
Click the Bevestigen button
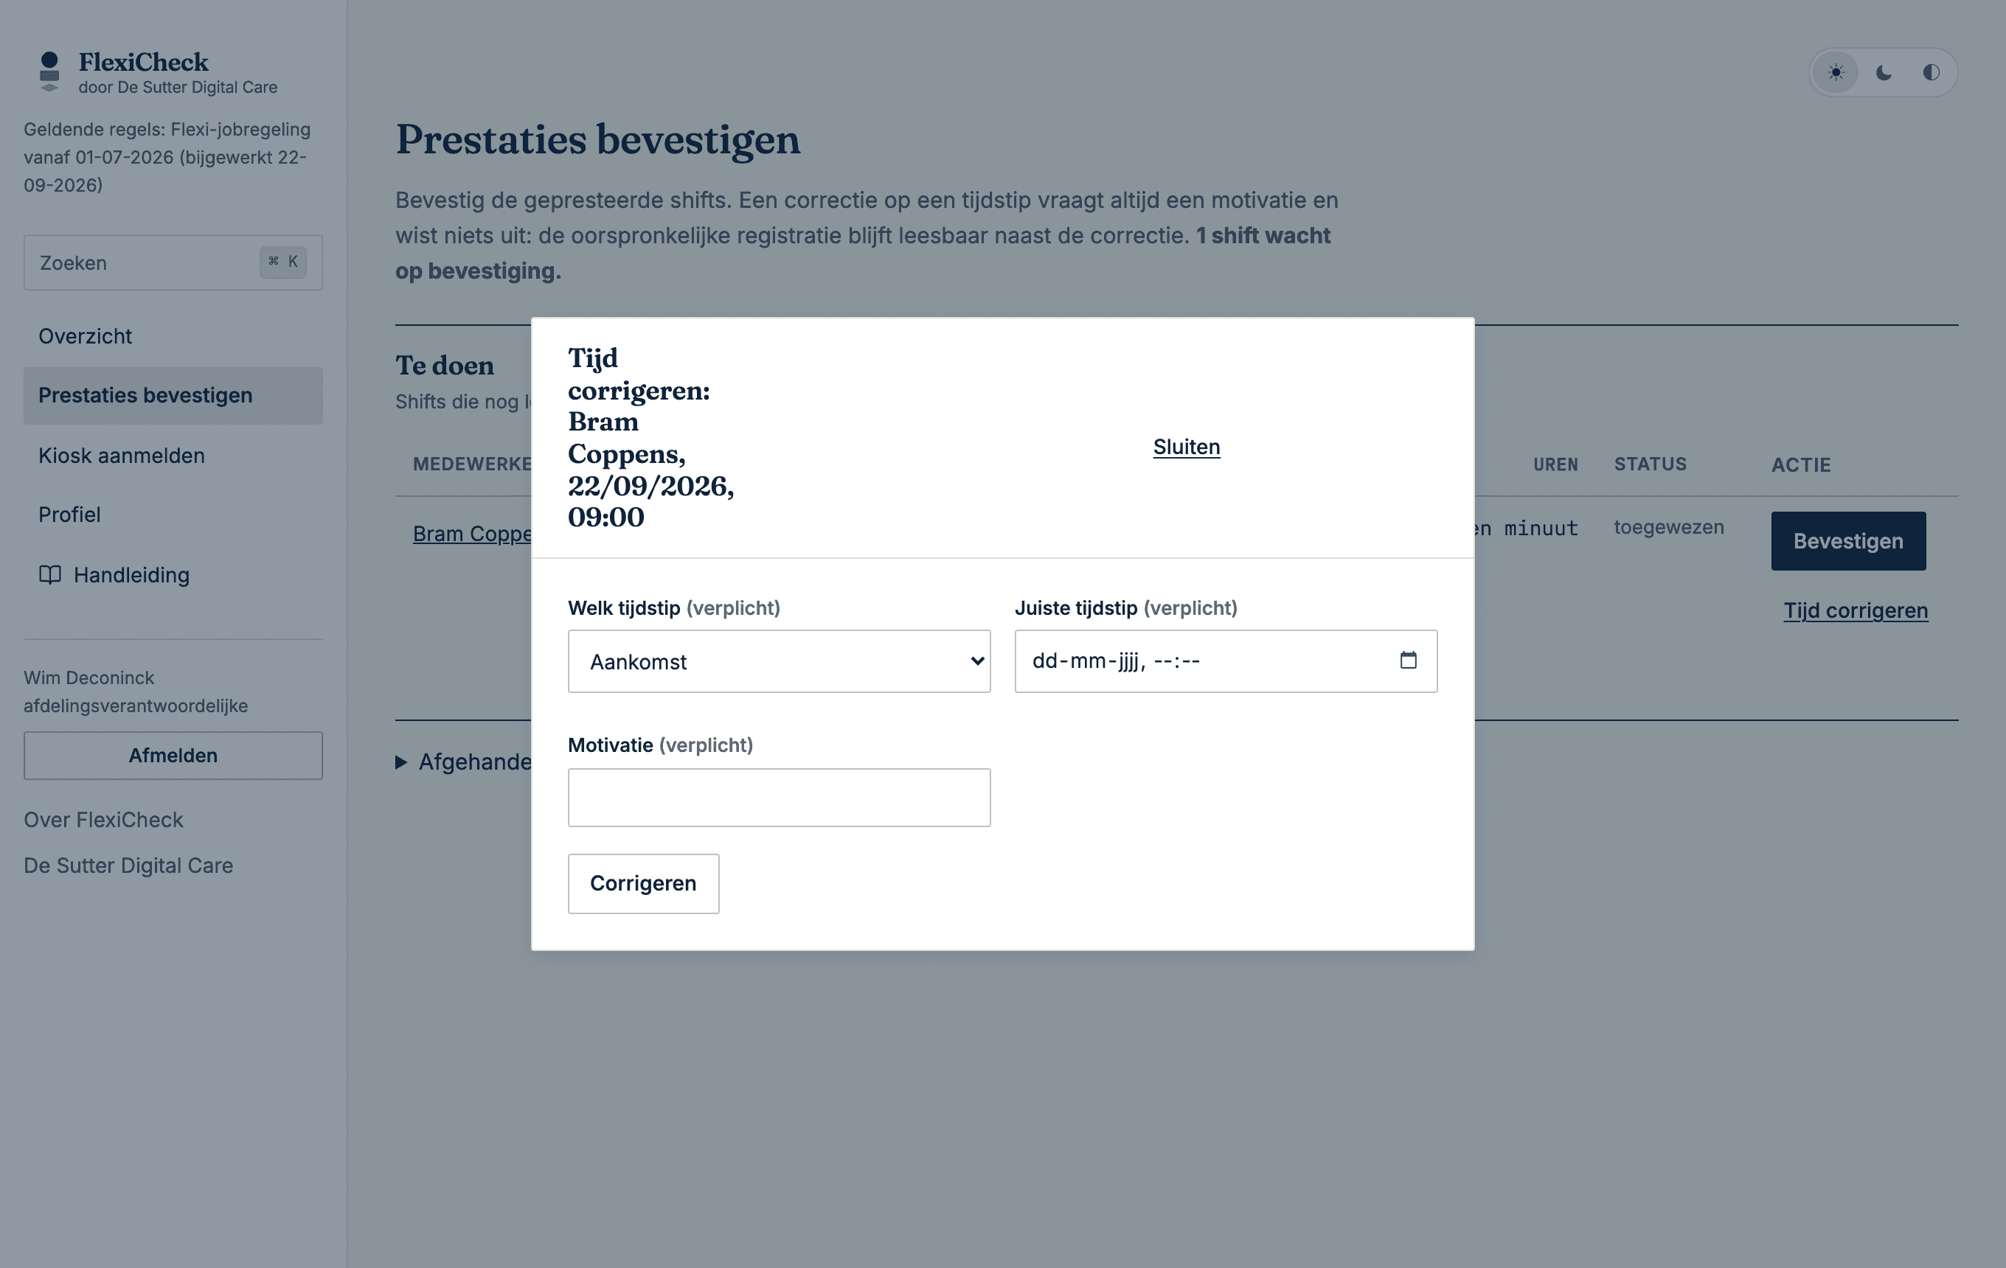[1847, 541]
